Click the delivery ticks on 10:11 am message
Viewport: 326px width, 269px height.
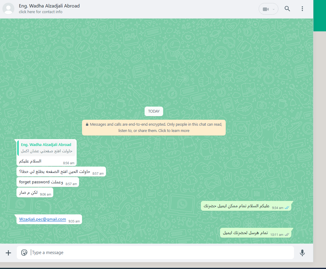287,235
